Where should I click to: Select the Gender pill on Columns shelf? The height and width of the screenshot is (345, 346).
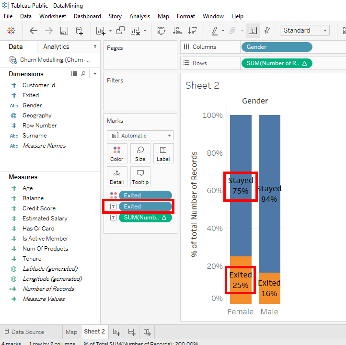[277, 47]
